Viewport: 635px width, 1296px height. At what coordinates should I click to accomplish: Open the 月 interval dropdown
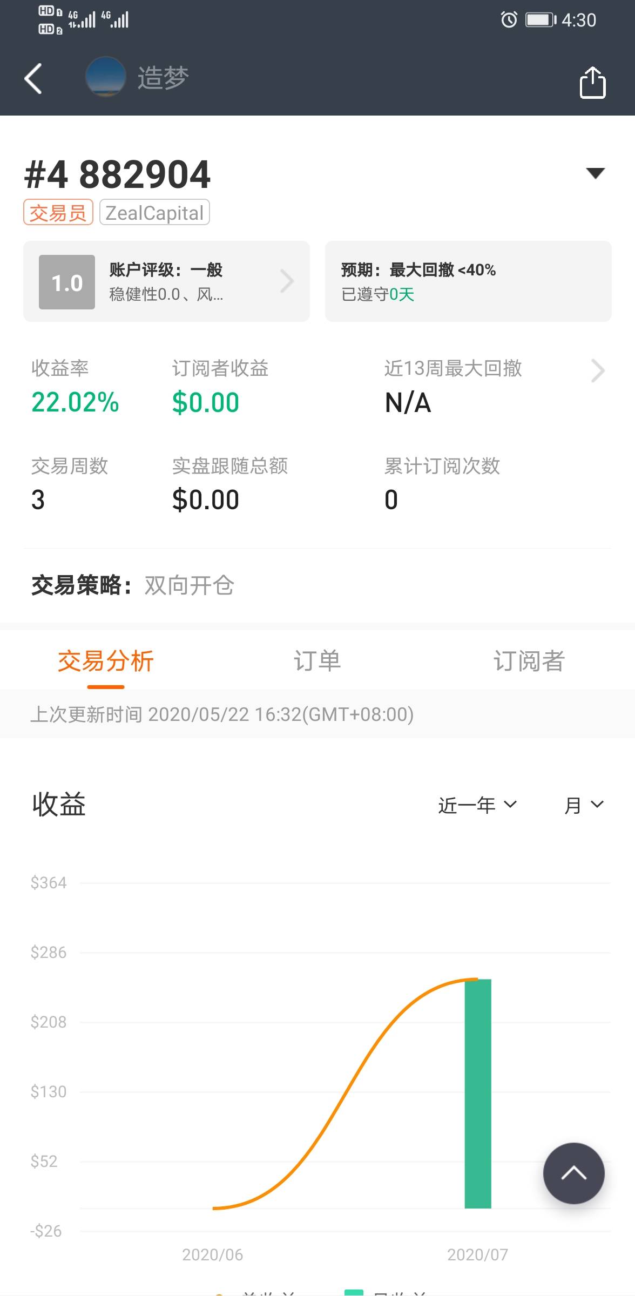pos(583,805)
